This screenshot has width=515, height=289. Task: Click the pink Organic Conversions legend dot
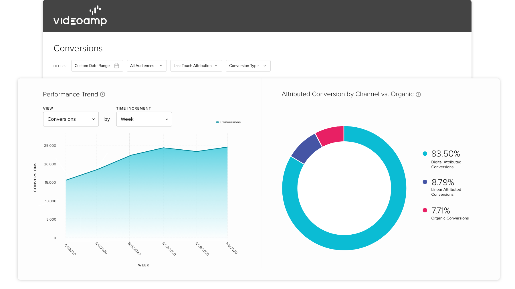tap(425, 210)
